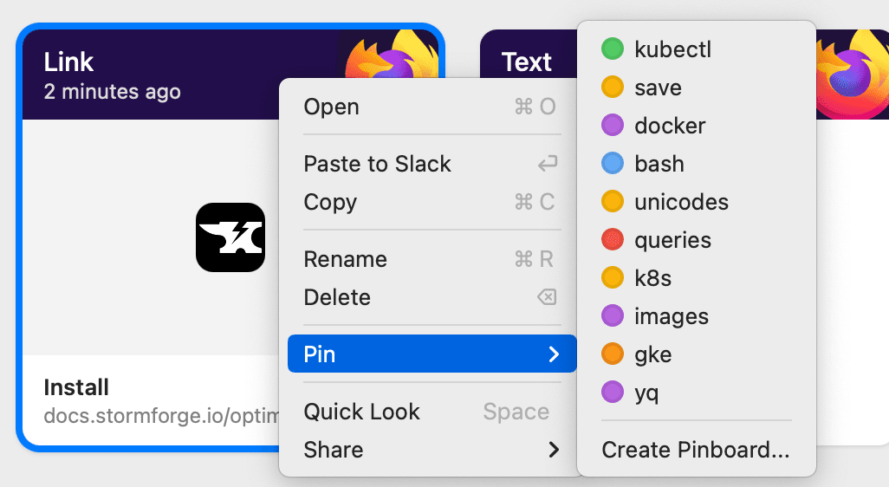Click the Firefox icon on Text card
The image size is (889, 487).
(x=852, y=74)
